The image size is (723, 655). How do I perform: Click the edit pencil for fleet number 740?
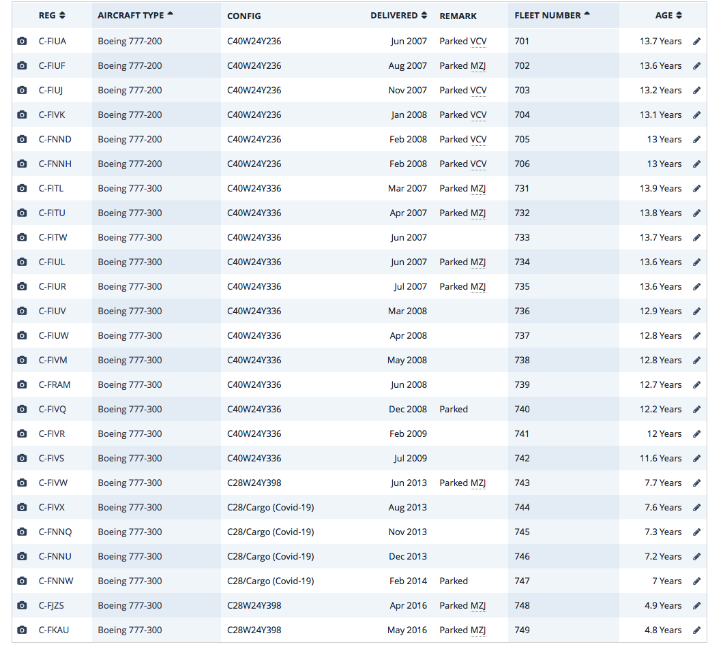pyautogui.click(x=696, y=410)
